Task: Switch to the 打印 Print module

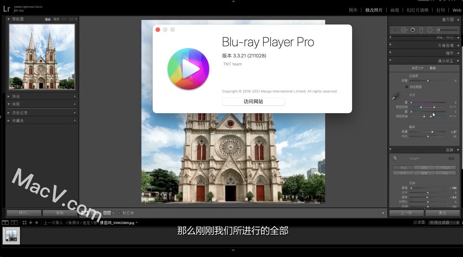Action: (x=440, y=10)
